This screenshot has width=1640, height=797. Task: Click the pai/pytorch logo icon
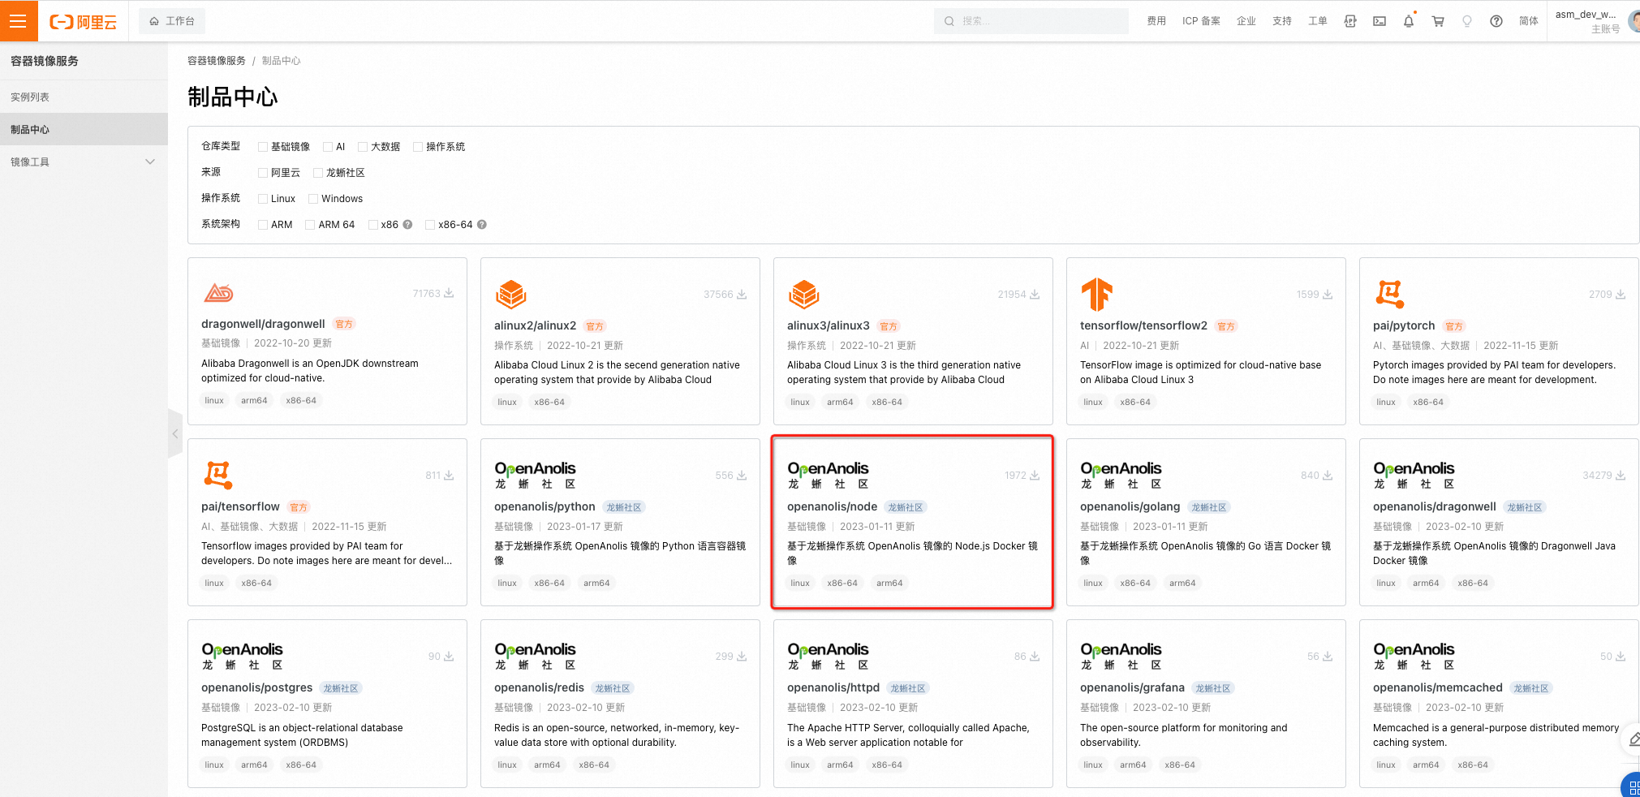pyautogui.click(x=1390, y=294)
